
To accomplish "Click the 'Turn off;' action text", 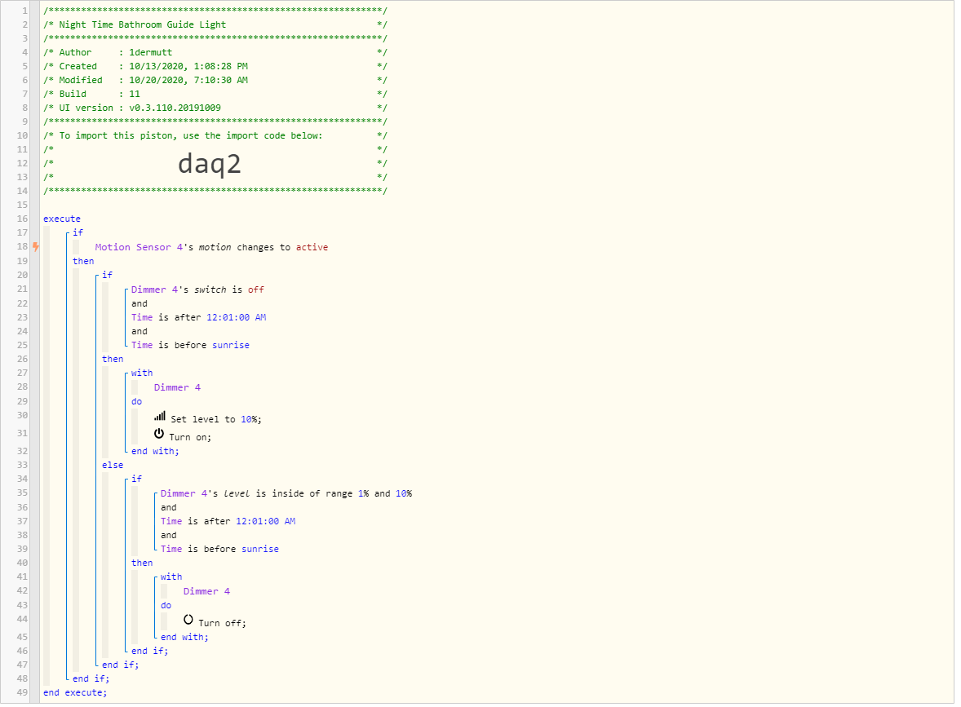I will (223, 625).
